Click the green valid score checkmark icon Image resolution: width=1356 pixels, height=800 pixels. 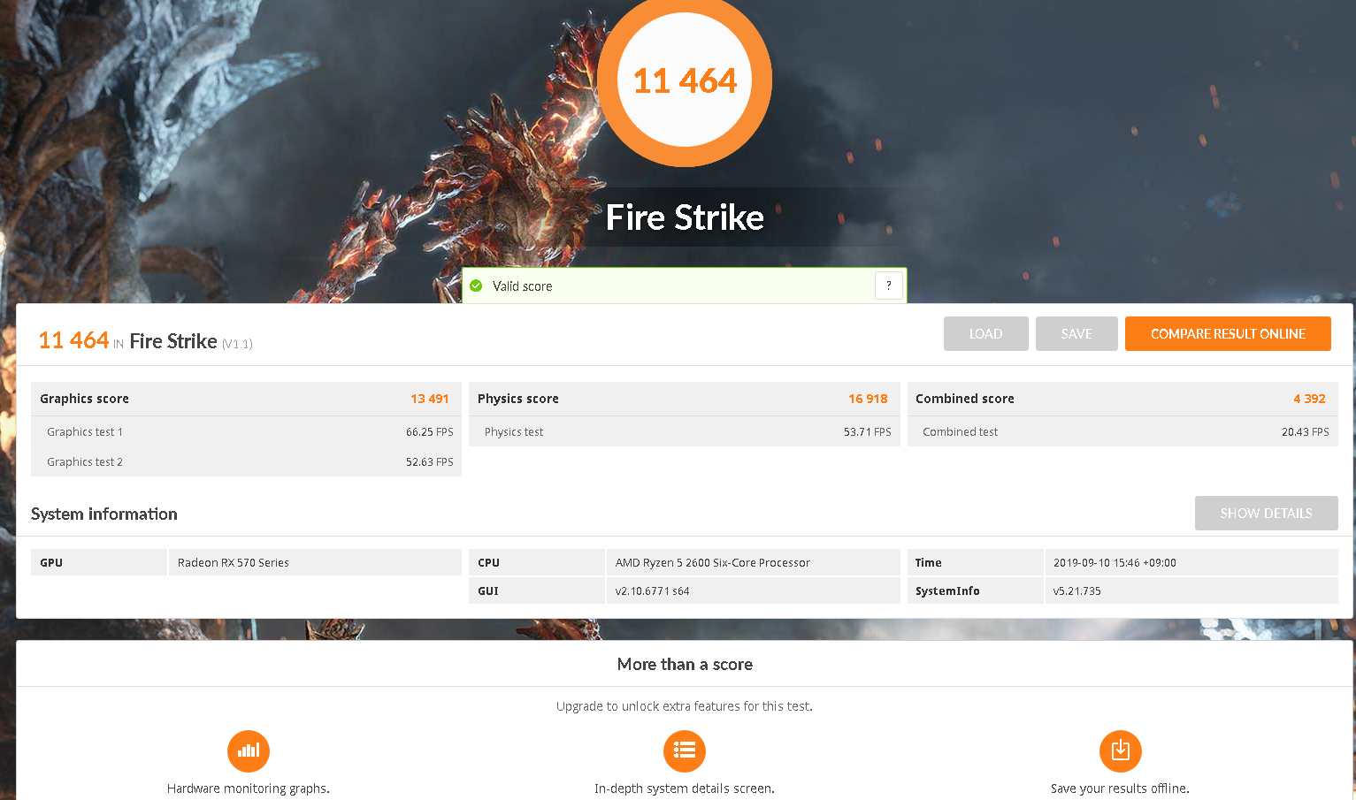tap(476, 286)
